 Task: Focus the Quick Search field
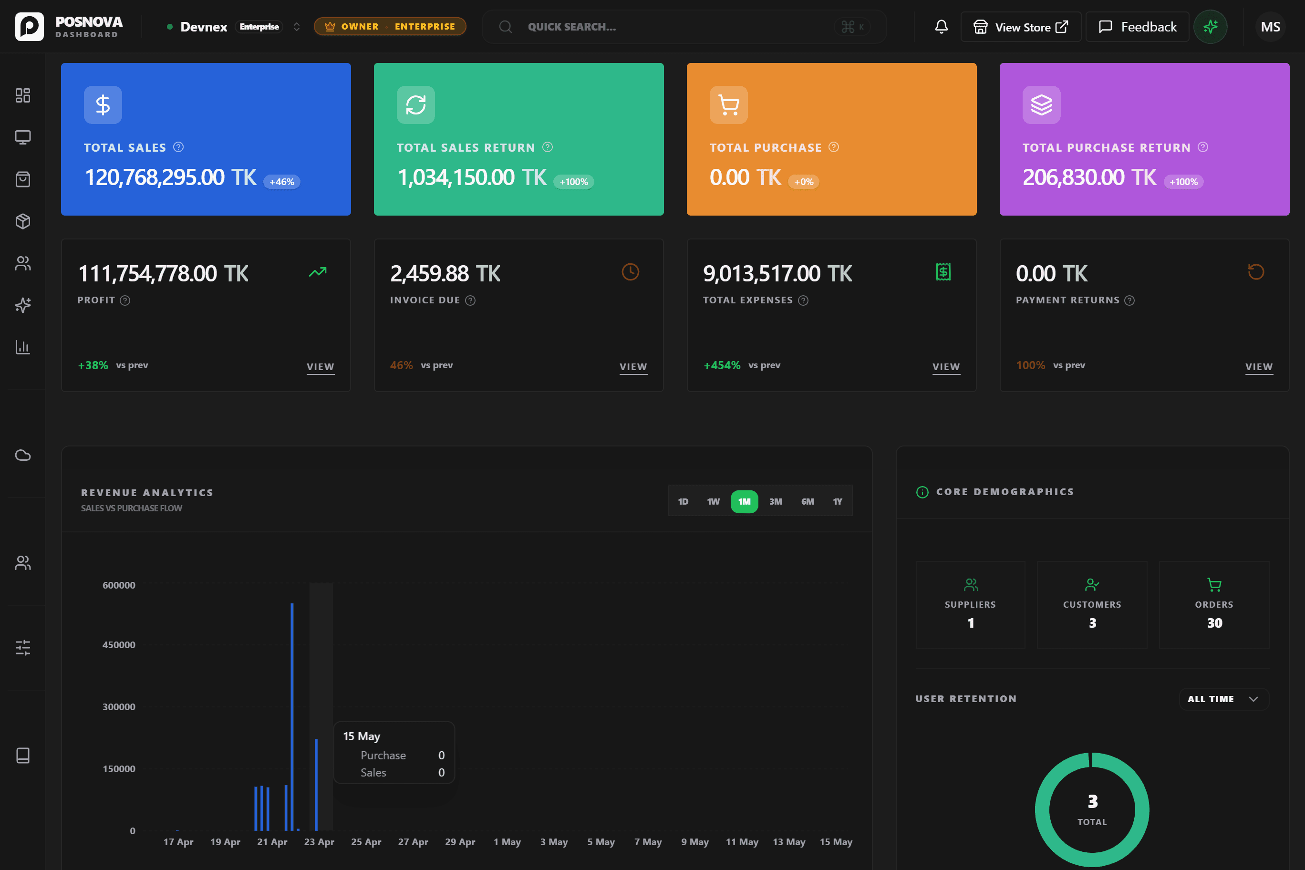pos(684,27)
